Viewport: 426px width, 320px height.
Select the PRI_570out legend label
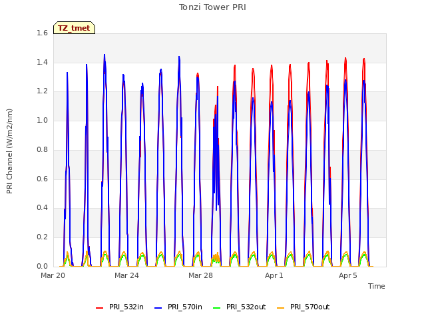pyautogui.click(x=310, y=307)
